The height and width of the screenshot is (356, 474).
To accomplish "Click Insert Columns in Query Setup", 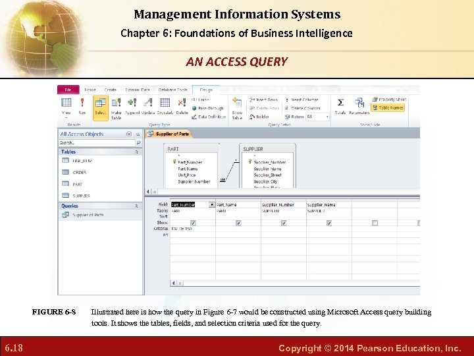I will [302, 100].
